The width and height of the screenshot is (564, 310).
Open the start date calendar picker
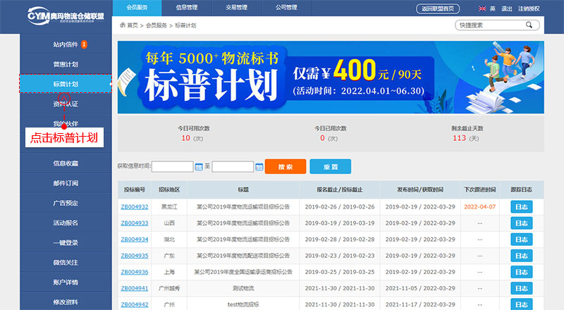(199, 167)
